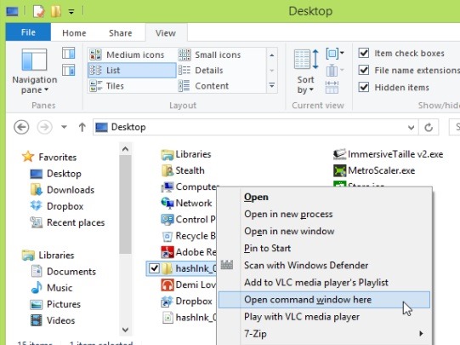Select MetroScaler.exe file
460x345 pixels.
(374, 170)
